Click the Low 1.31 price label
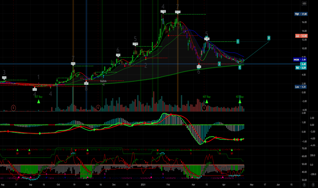 point(301,87)
